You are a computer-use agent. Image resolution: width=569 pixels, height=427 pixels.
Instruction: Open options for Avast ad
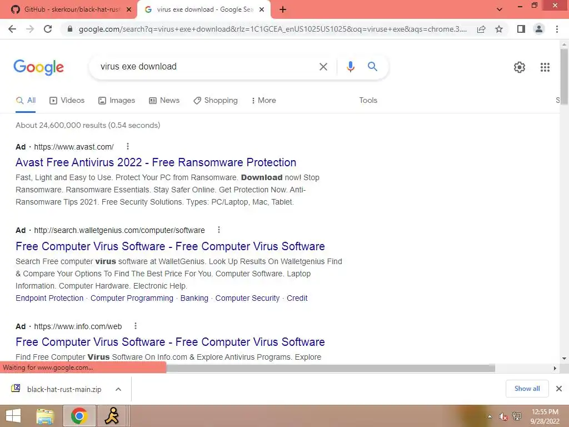[x=127, y=146]
